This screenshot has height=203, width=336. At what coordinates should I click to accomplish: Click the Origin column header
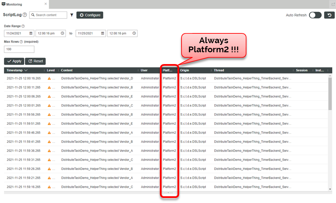point(185,70)
